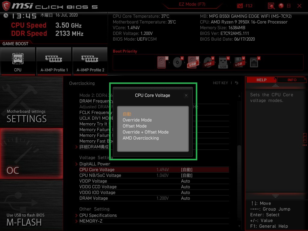Select the USB floppy boot device icon
Viewport: 308px width, 231px height.
(x=239, y=62)
